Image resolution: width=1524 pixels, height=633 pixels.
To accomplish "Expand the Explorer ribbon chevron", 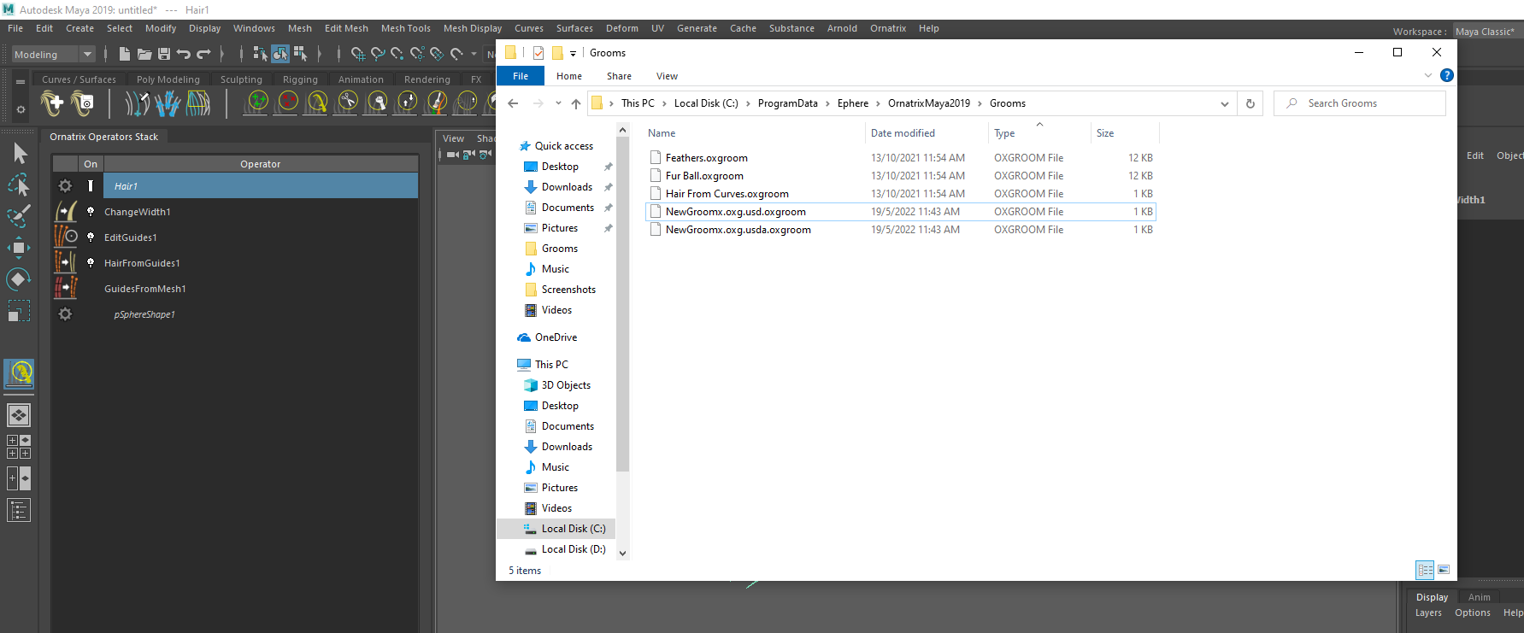I will [1427, 76].
